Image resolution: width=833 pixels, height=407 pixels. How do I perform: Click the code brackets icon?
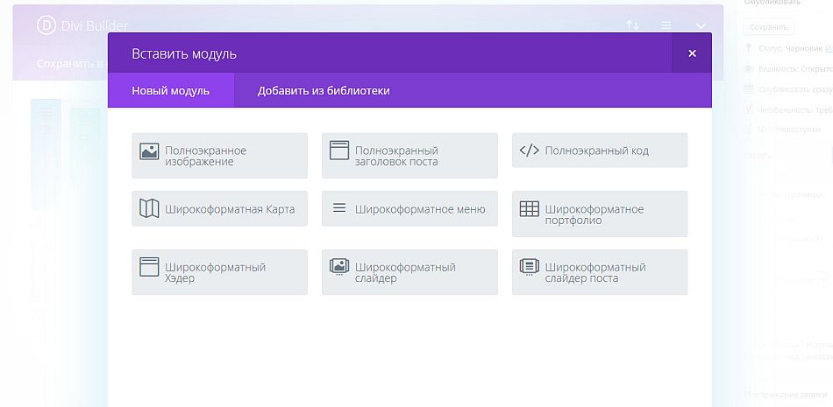(529, 151)
